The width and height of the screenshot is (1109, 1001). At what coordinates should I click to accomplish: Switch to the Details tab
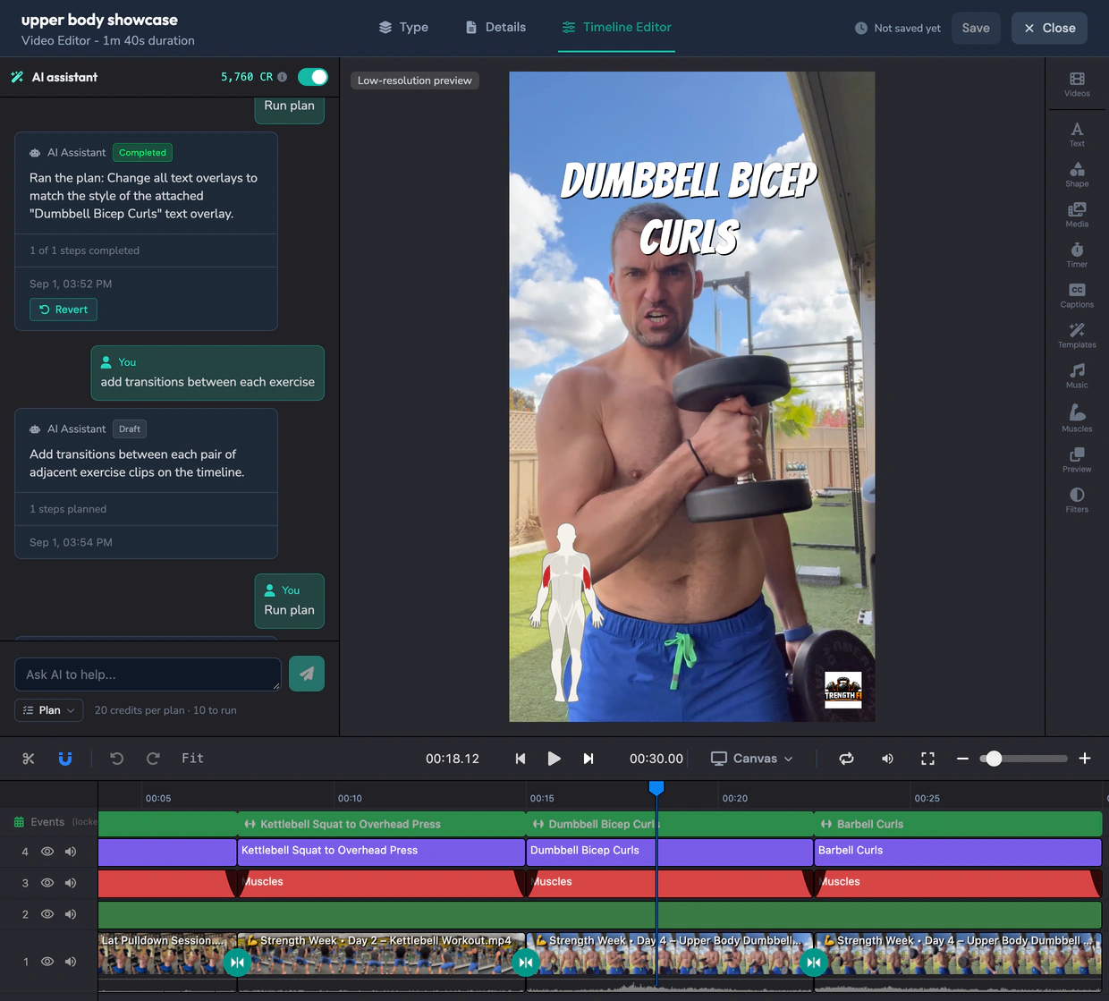click(495, 28)
